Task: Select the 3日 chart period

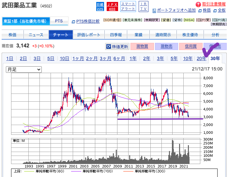Action: [37, 58]
